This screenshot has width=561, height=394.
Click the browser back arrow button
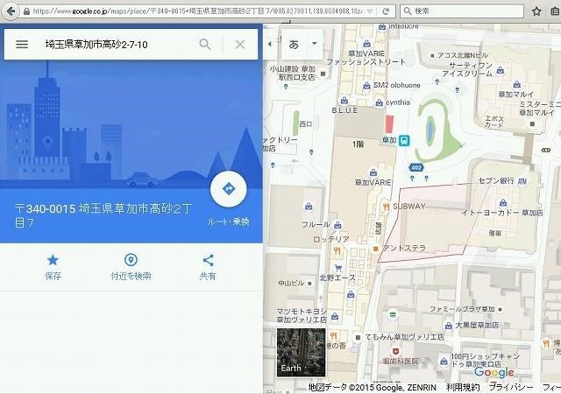tap(11, 11)
